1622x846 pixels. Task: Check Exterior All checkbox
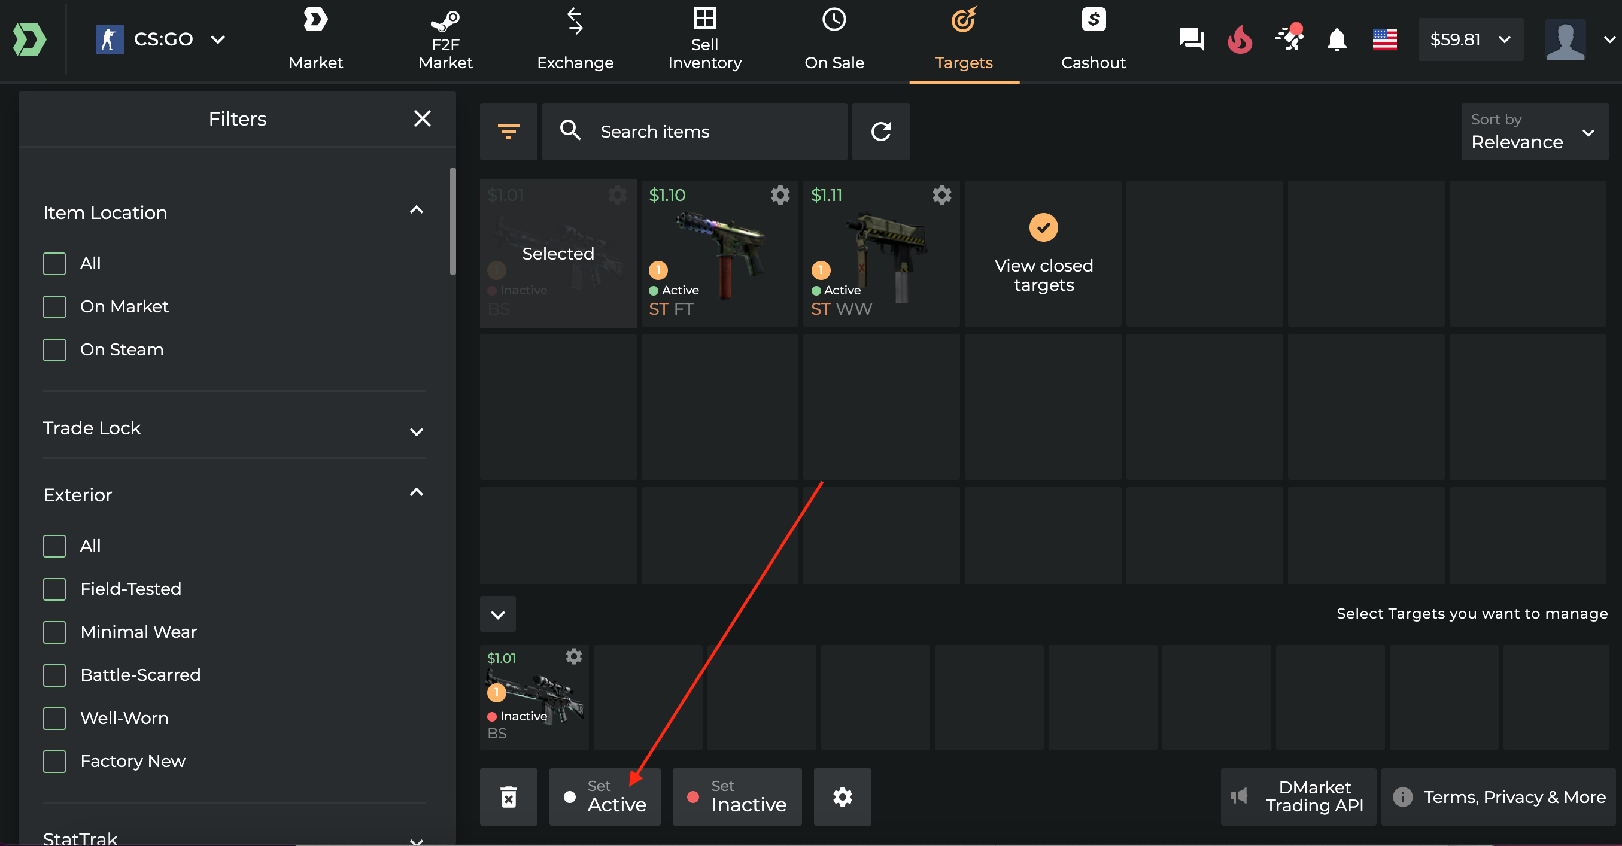click(54, 546)
